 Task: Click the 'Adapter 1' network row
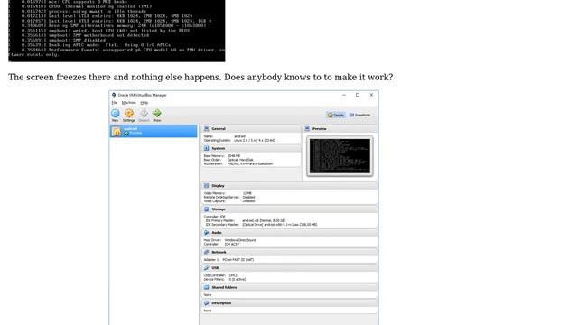pos(228,260)
